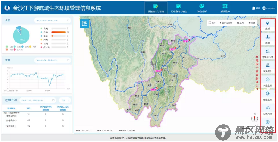Click the 当前地区：四川省 status text

[x=127, y=131]
